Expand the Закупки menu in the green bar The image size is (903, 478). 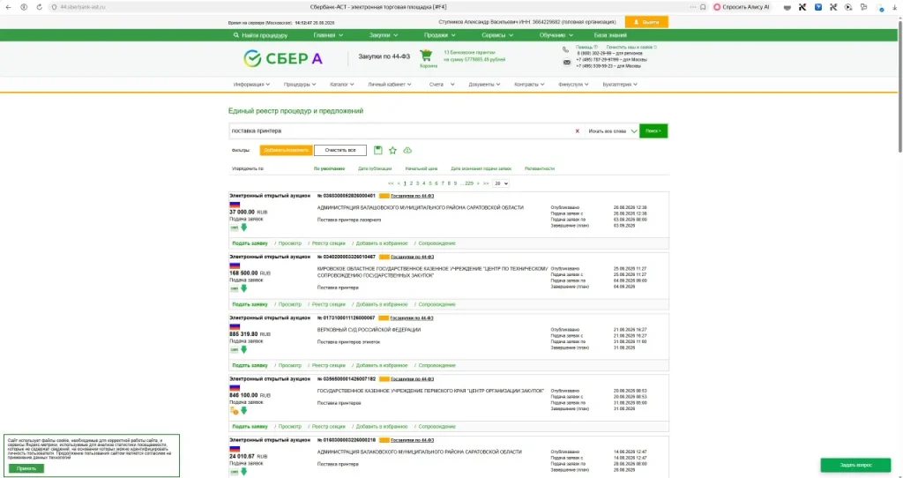pos(383,35)
